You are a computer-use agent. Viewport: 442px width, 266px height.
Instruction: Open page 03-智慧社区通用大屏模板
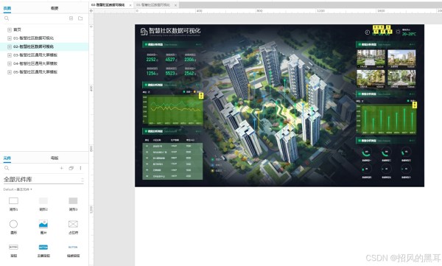pyautogui.click(x=35, y=55)
